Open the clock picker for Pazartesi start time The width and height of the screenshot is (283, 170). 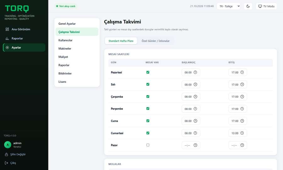(x=195, y=72)
